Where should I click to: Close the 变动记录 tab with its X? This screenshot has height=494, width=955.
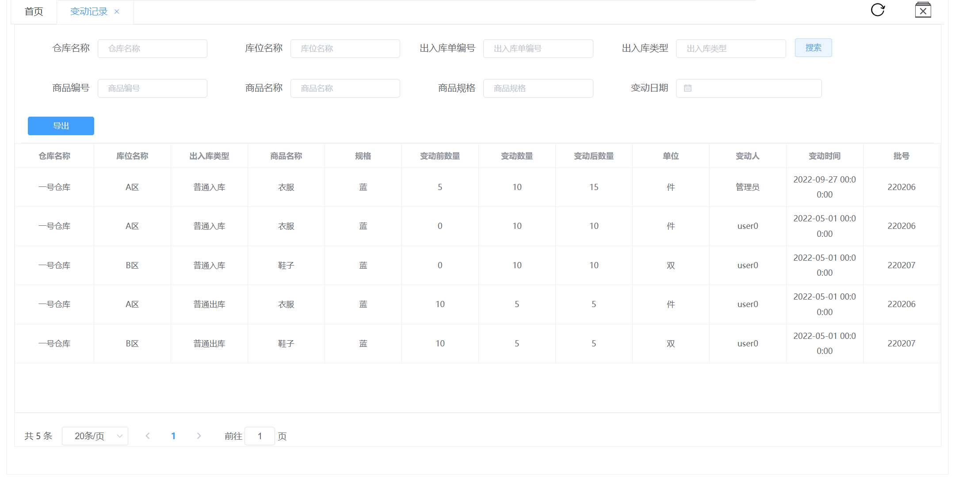point(117,11)
